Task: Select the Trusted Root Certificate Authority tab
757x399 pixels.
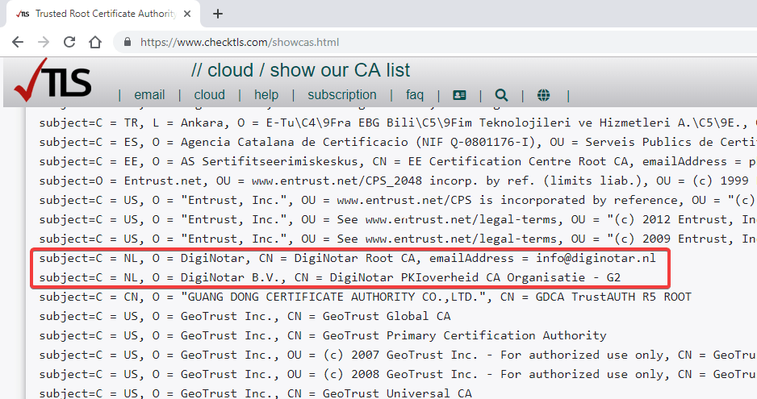Action: click(103, 14)
